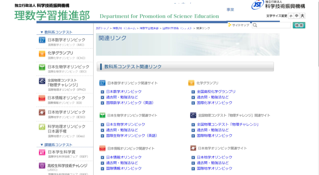Collapse the 教科系コンテスト sidebar section
The height and width of the screenshot is (175, 319).
coord(56,32)
